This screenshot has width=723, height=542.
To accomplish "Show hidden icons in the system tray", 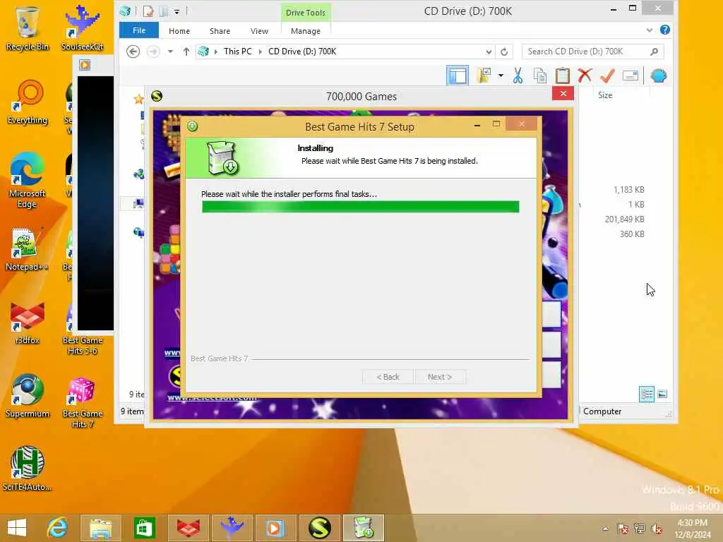I will pyautogui.click(x=605, y=529).
